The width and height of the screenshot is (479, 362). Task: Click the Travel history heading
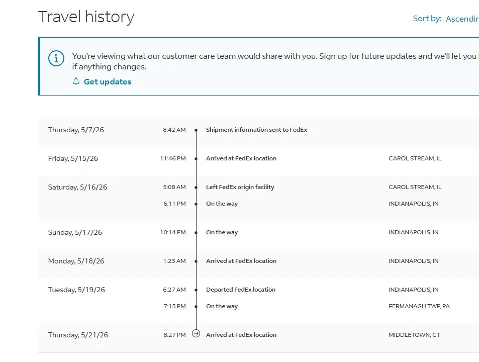coord(86,17)
